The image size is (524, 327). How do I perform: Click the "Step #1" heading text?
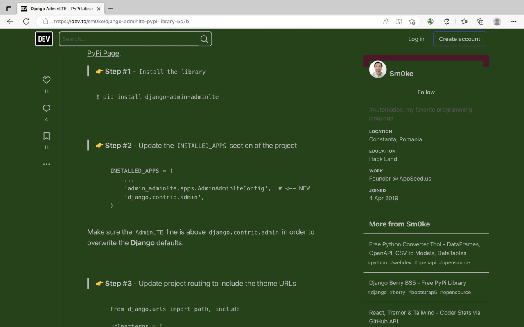117,71
